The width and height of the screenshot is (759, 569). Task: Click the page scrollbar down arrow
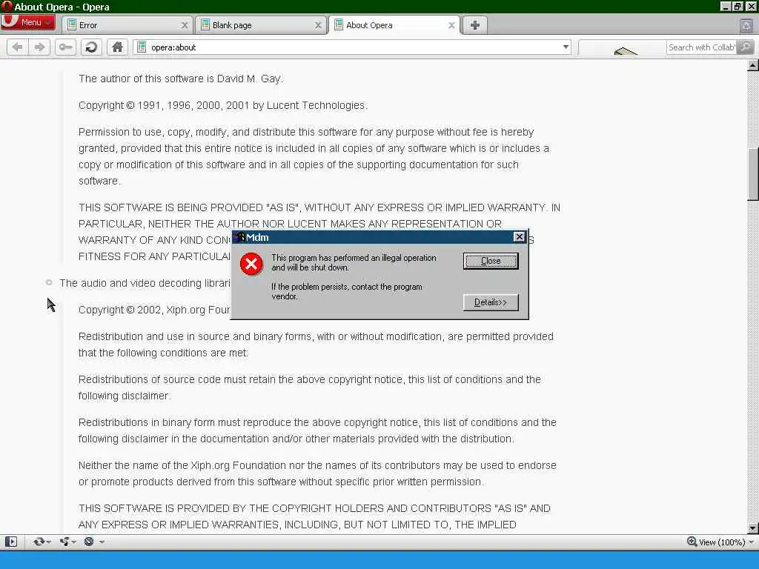[x=753, y=528]
